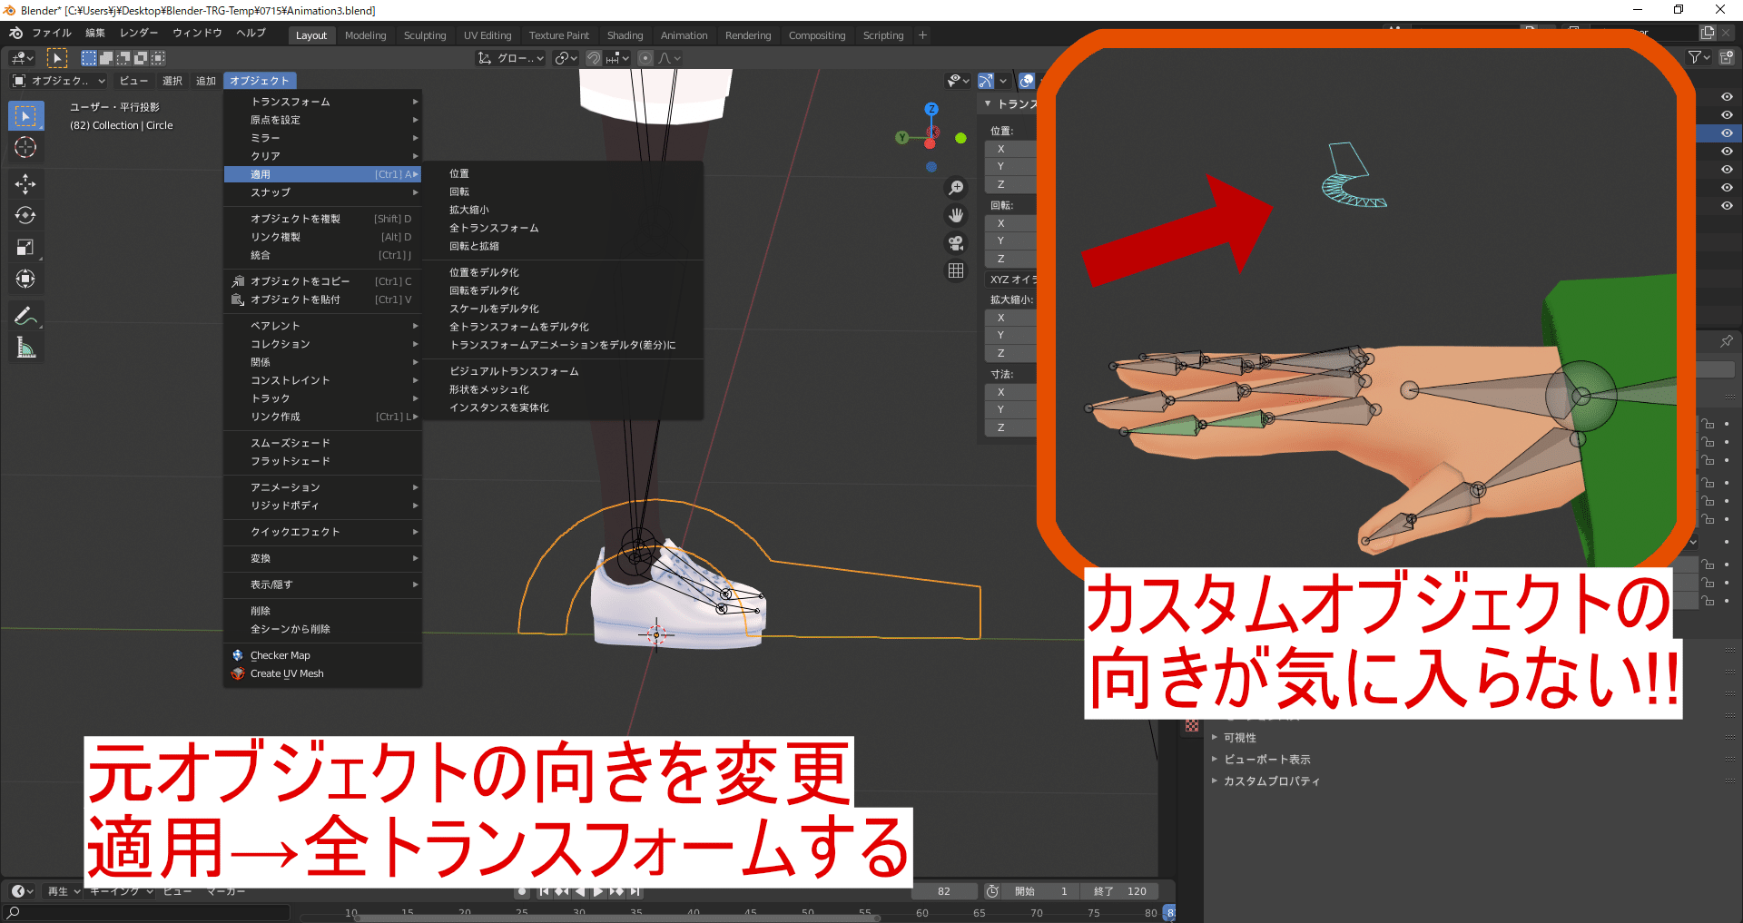Jump to the timeline end frame button
Viewport: 1743px width, 923px height.
click(635, 891)
